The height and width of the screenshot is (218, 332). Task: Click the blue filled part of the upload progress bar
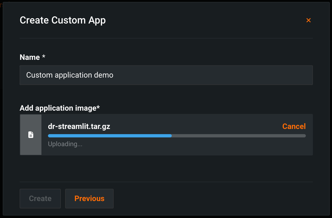tap(109, 135)
